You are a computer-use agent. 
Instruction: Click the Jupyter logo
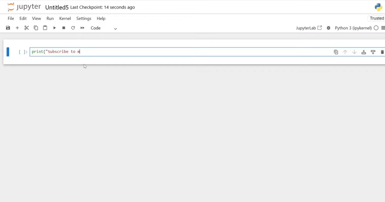coord(24,7)
